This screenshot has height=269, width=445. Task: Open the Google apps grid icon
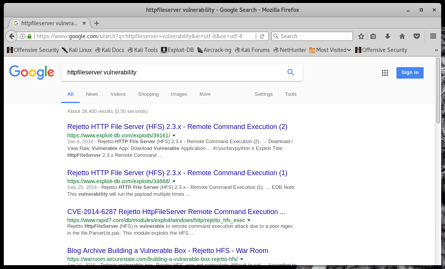tap(385, 73)
